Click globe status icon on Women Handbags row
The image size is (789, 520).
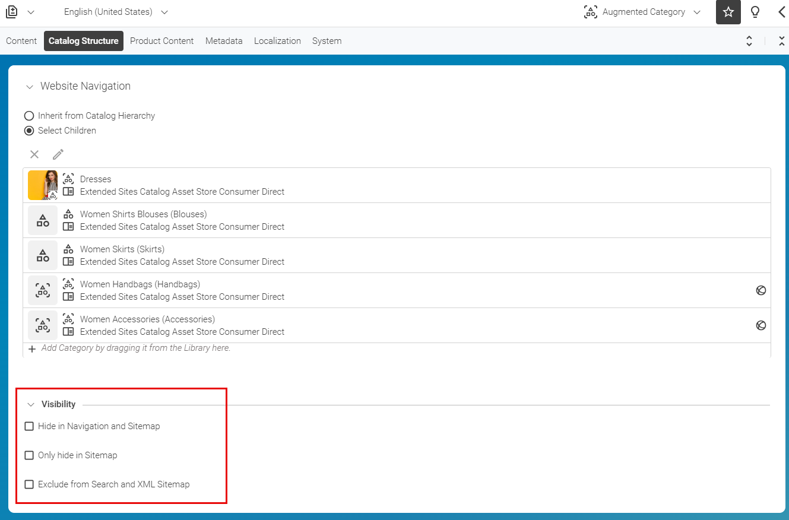coord(761,290)
